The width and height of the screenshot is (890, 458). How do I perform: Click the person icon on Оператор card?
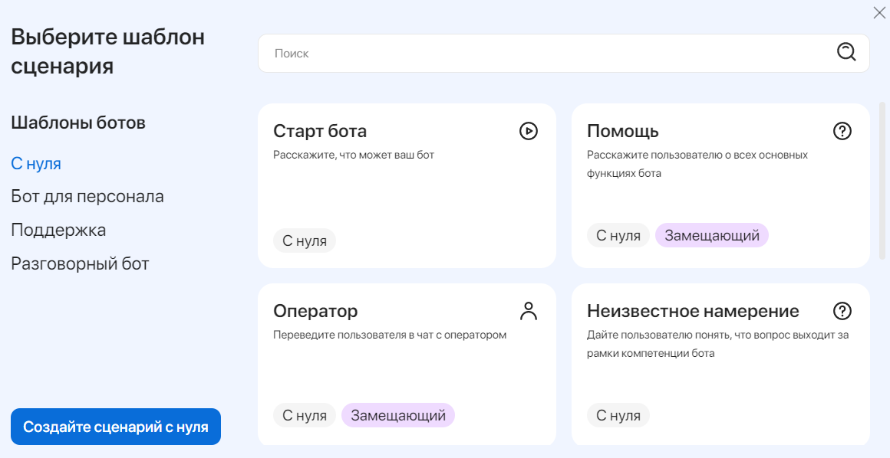(x=529, y=311)
